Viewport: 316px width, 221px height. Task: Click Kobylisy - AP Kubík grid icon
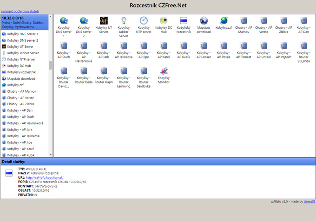point(184,45)
